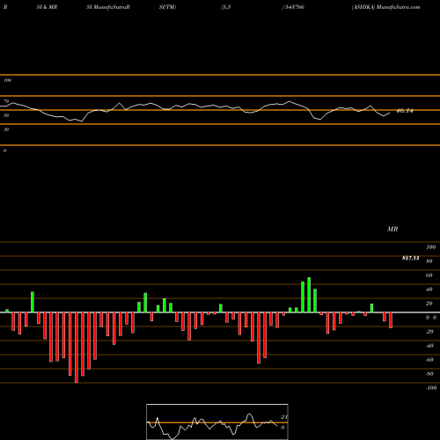Click the -20 label on MR scale
The image size is (440, 440).
point(429,332)
